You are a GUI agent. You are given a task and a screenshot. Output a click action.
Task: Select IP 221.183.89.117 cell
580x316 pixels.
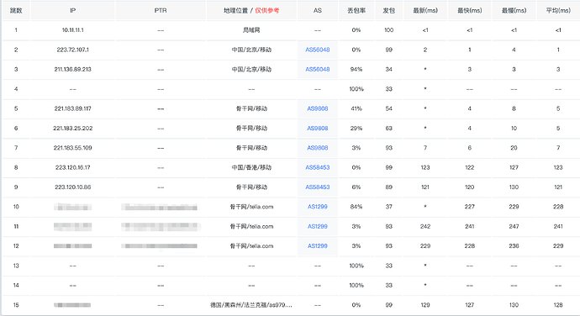pos(72,108)
